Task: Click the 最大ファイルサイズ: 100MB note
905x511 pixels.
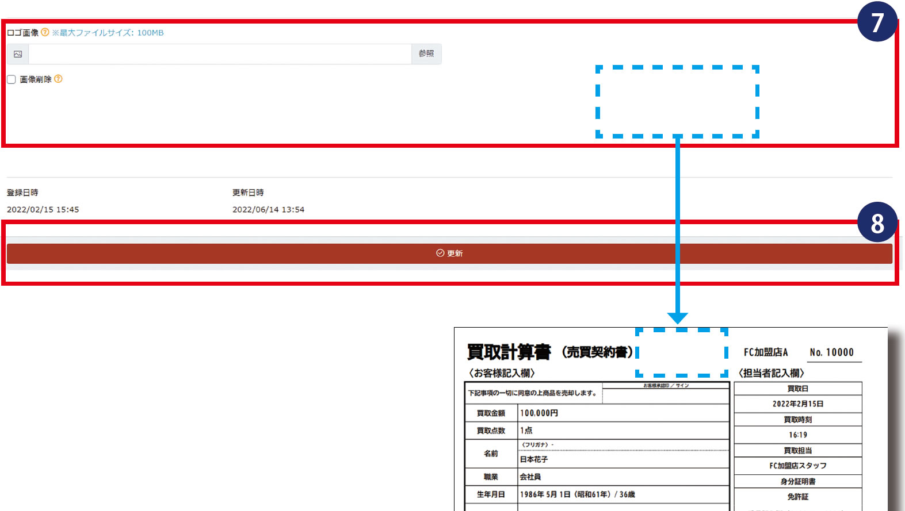Action: 108,33
